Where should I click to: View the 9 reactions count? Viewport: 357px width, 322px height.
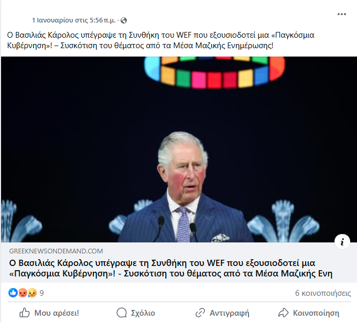tap(41, 293)
